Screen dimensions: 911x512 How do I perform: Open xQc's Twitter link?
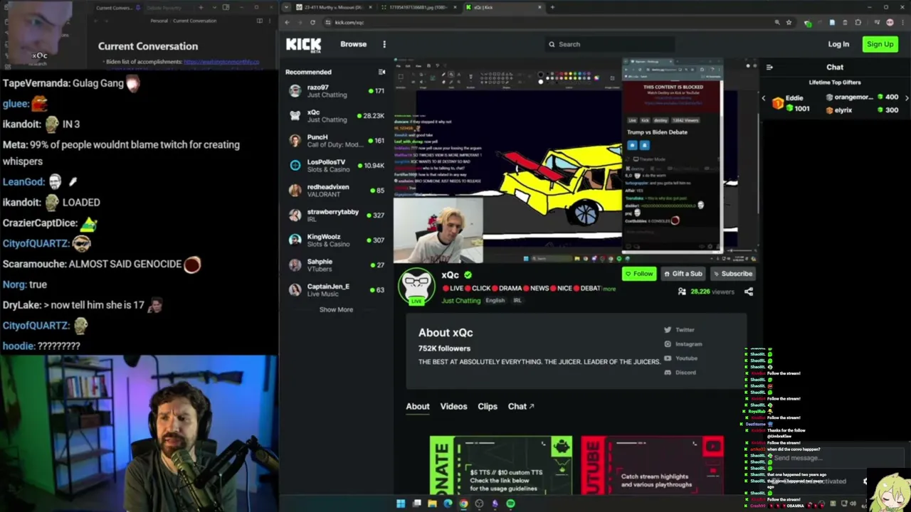click(679, 330)
